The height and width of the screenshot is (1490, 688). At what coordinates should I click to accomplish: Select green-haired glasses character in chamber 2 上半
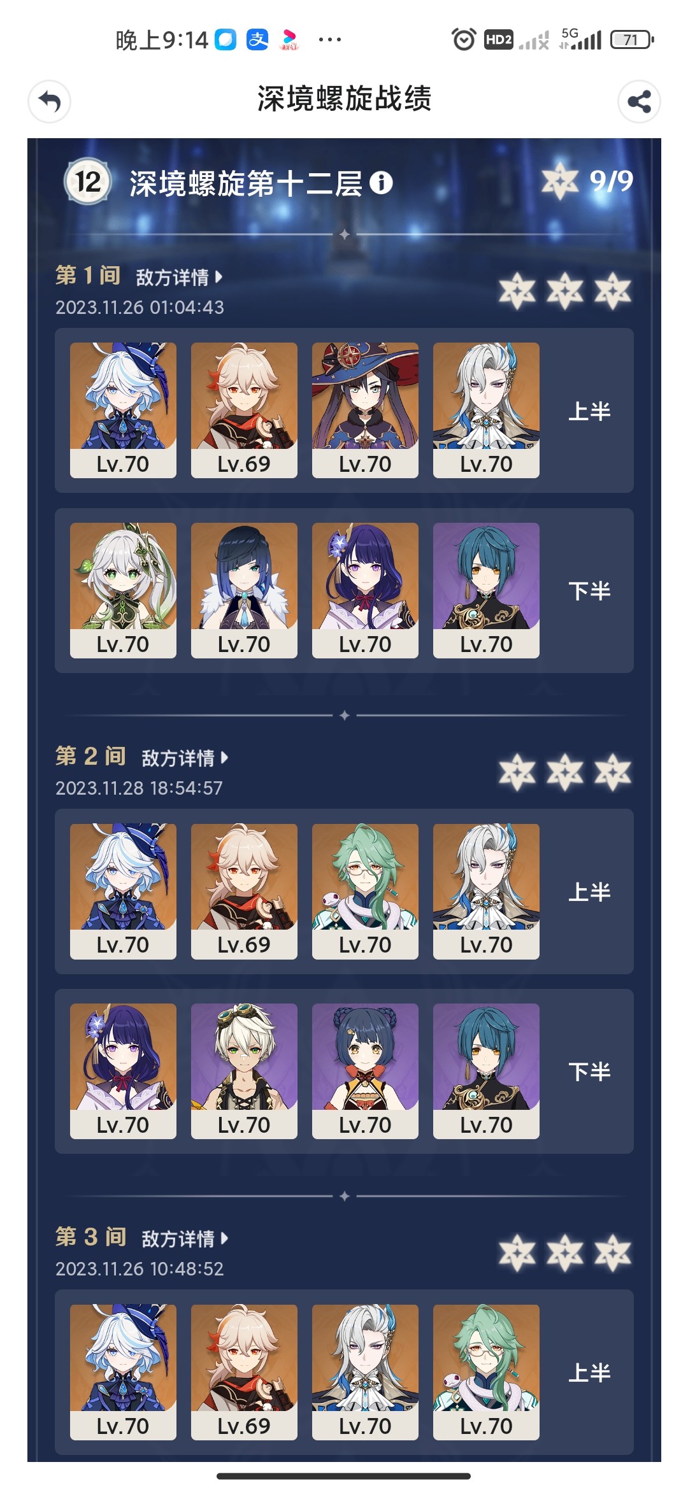coord(365,891)
